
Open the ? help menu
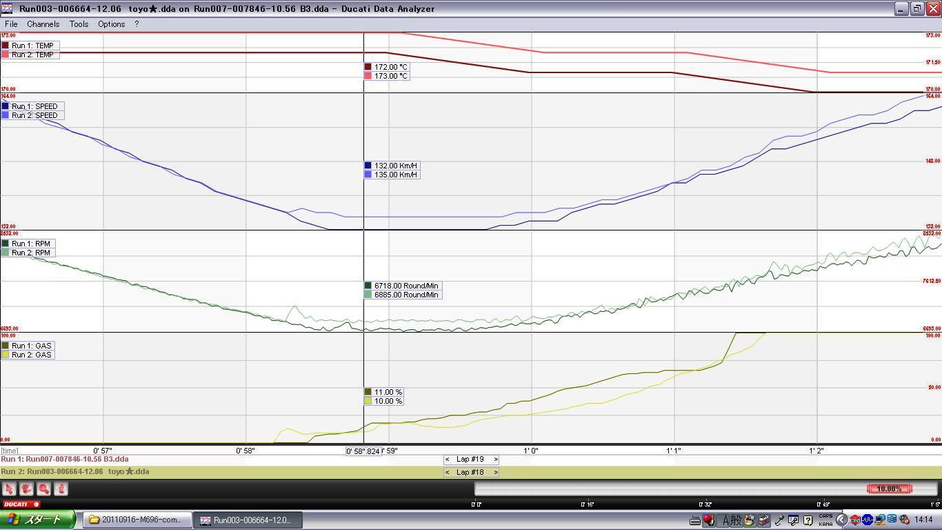(137, 23)
